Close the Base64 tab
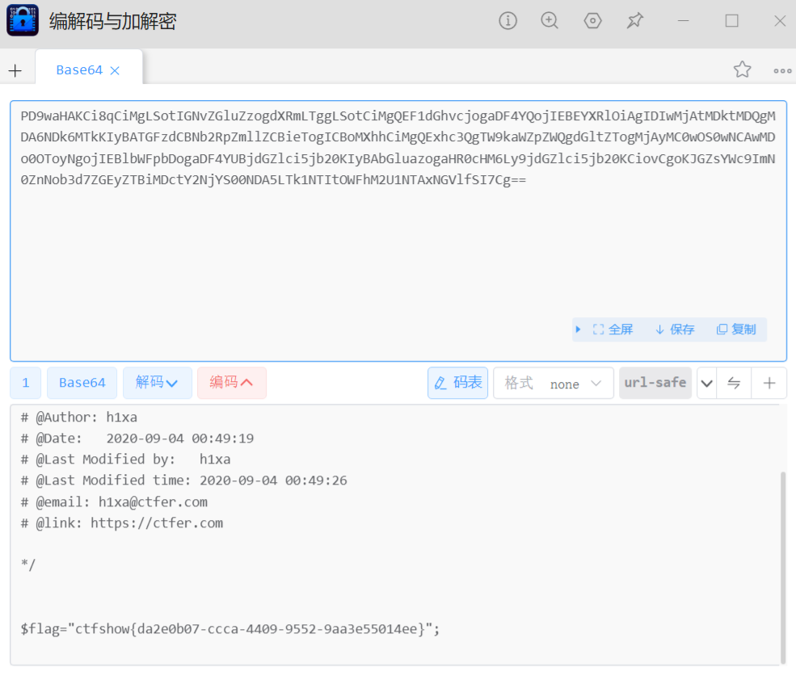 click(115, 70)
